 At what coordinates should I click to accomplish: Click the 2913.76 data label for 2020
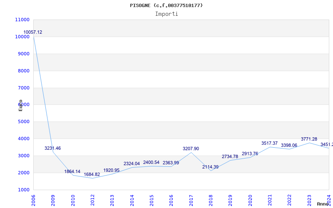(250, 154)
